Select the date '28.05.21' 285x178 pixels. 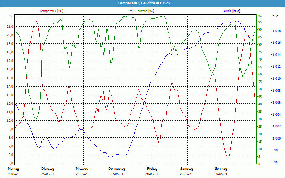pyautogui.click(x=152, y=174)
